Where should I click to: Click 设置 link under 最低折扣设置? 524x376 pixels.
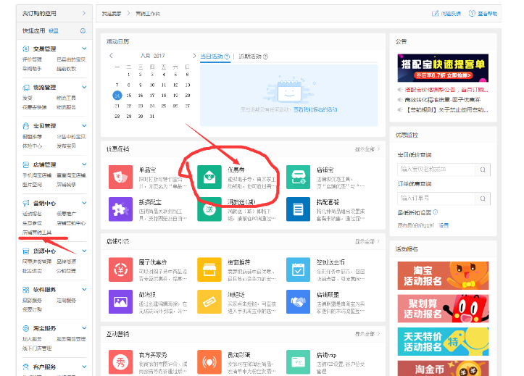[x=444, y=225]
